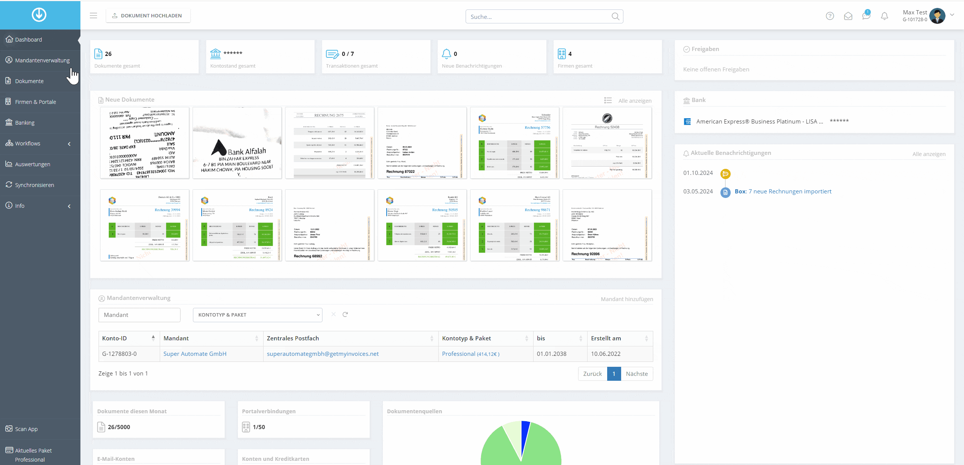
Task: Open the Super Automate GmbH link
Action: (x=195, y=354)
